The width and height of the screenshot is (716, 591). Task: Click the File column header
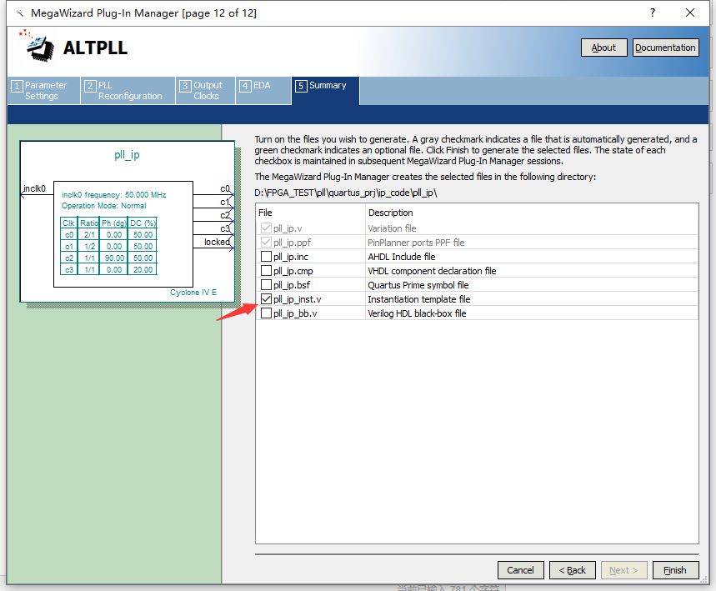(x=311, y=213)
